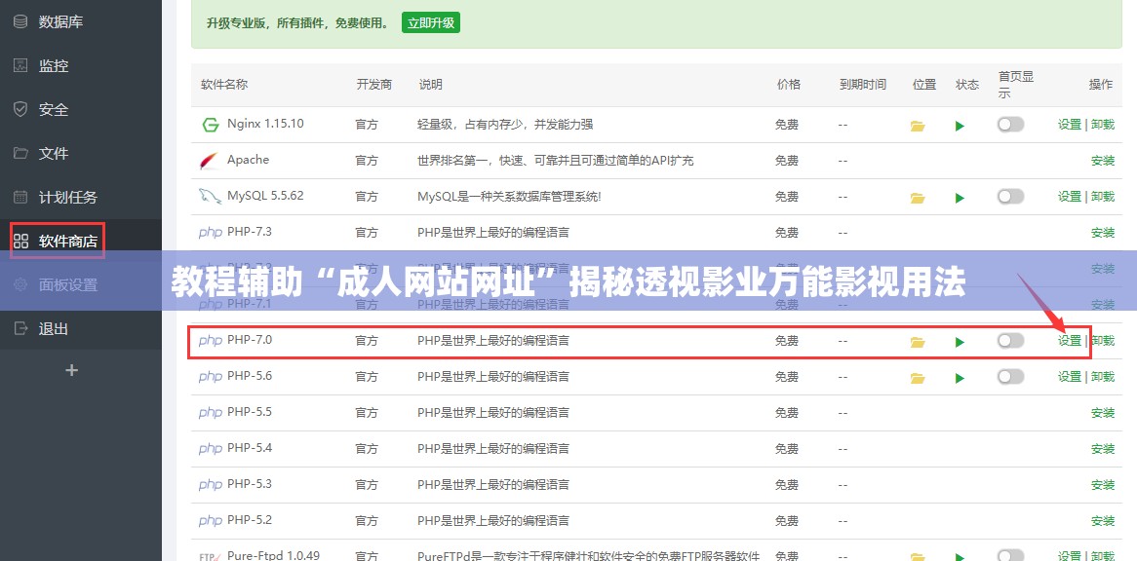Toggle Nginx homepage display switch
Screen dimensions: 1137x561
click(x=1011, y=125)
